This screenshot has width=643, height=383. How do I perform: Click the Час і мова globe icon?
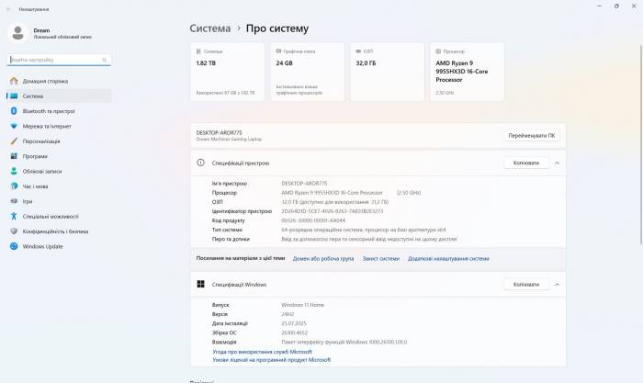tap(14, 186)
